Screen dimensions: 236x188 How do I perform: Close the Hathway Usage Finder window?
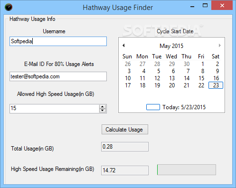222,6
